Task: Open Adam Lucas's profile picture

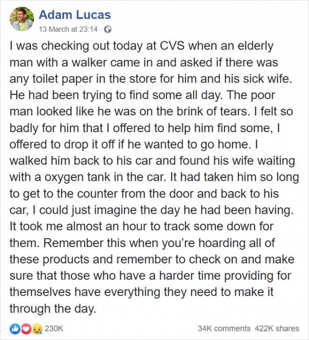Action: [x=22, y=19]
